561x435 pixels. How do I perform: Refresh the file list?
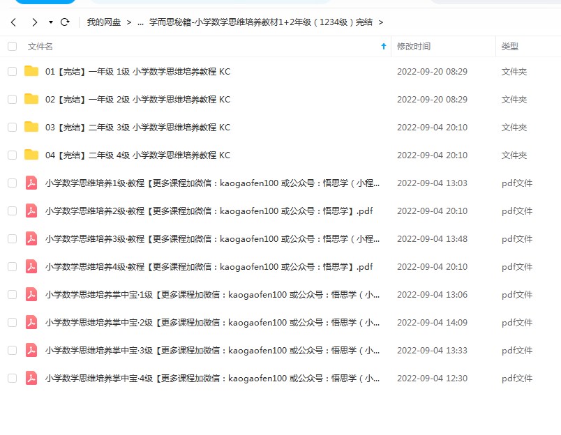pyautogui.click(x=65, y=22)
